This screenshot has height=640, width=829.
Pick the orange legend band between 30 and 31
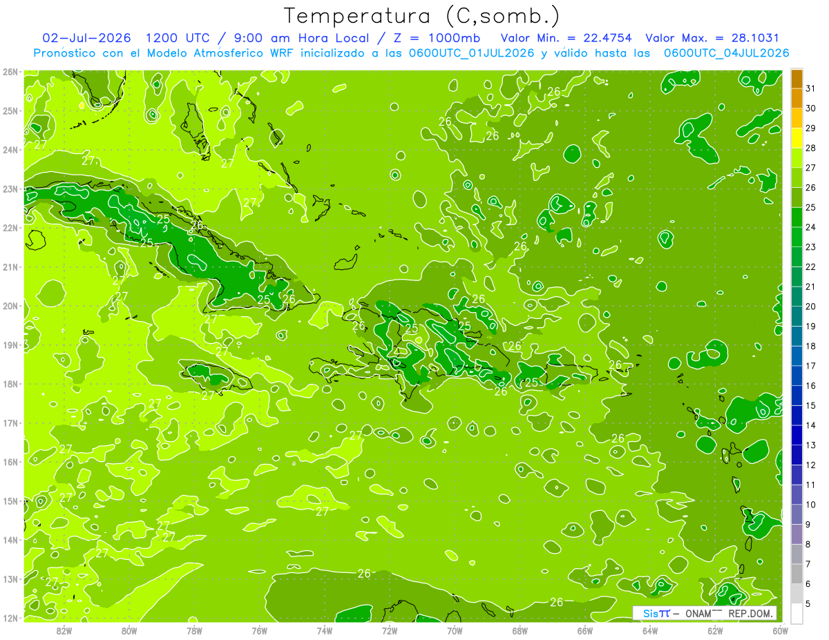tap(797, 99)
